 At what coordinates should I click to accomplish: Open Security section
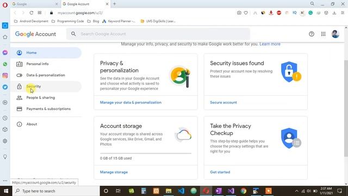click(46, 86)
